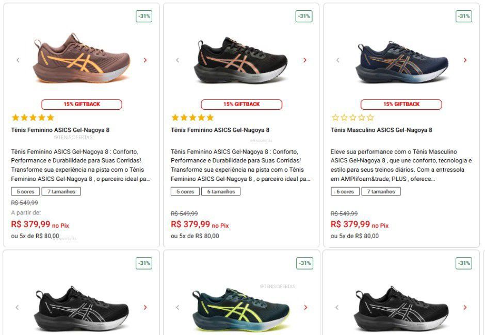Click previous arrow on neon yellow-striped shoe

tap(177, 308)
